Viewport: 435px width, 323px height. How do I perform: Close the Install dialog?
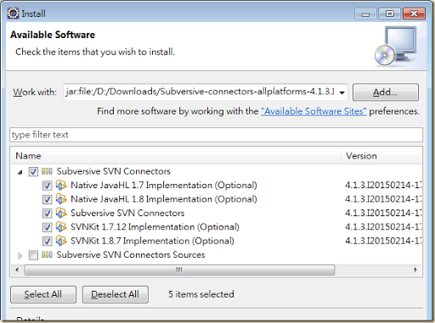pos(414,14)
